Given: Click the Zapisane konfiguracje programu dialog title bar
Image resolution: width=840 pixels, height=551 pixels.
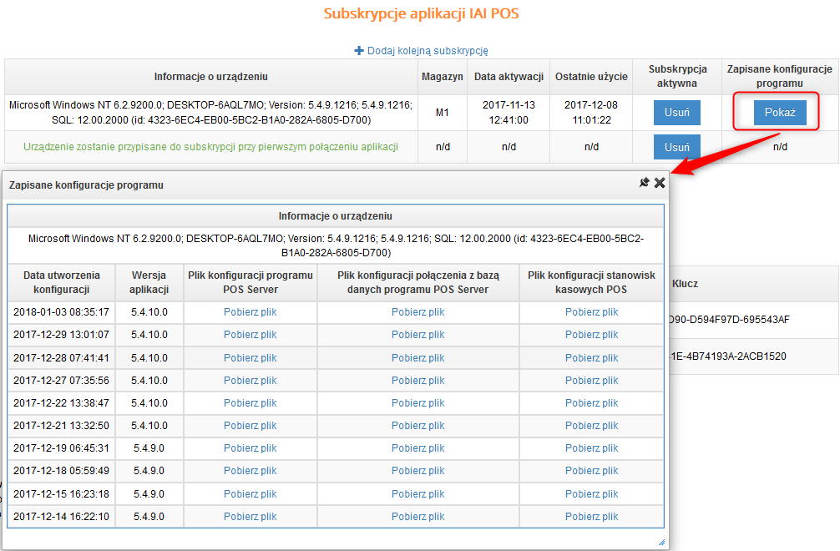Looking at the screenshot, I should tap(336, 185).
